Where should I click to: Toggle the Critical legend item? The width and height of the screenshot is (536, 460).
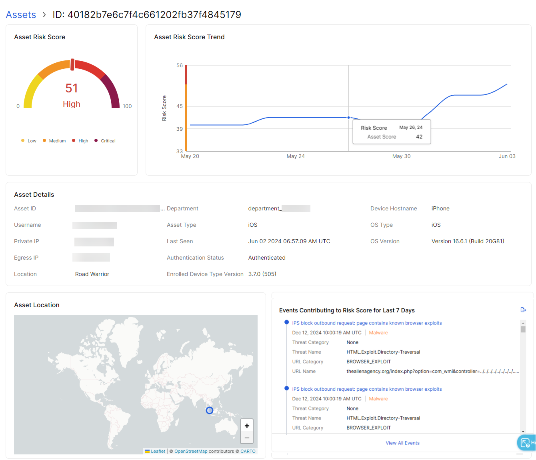pos(105,141)
